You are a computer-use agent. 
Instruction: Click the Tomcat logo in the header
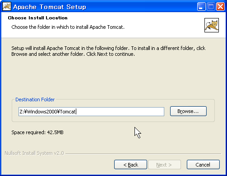(212, 25)
